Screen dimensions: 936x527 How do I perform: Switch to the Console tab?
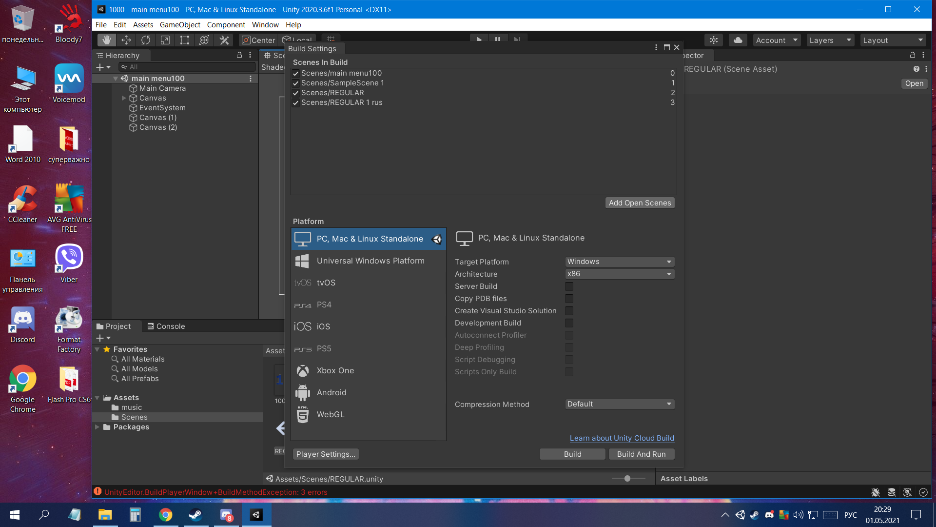[166, 326]
